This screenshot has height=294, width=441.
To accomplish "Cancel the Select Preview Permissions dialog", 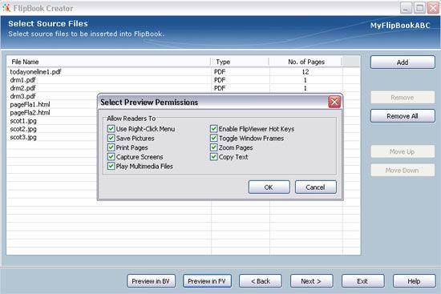I will pyautogui.click(x=316, y=187).
